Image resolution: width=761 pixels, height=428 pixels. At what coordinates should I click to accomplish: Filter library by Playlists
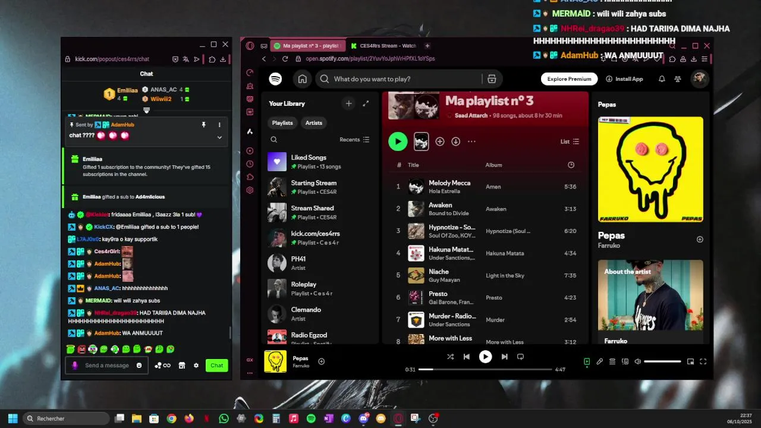tap(282, 123)
